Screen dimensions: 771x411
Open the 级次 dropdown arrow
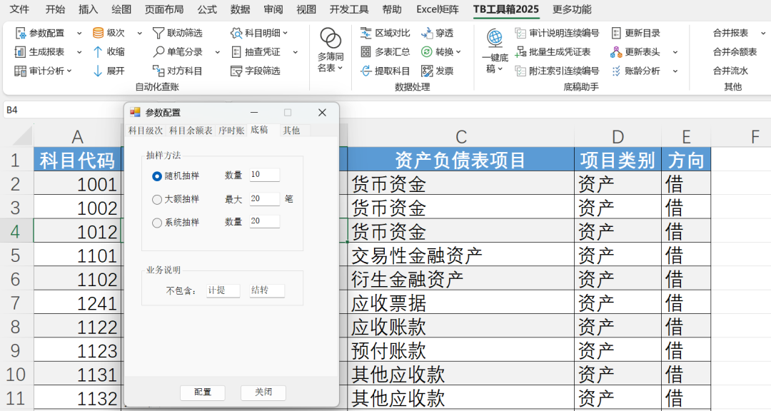click(140, 34)
